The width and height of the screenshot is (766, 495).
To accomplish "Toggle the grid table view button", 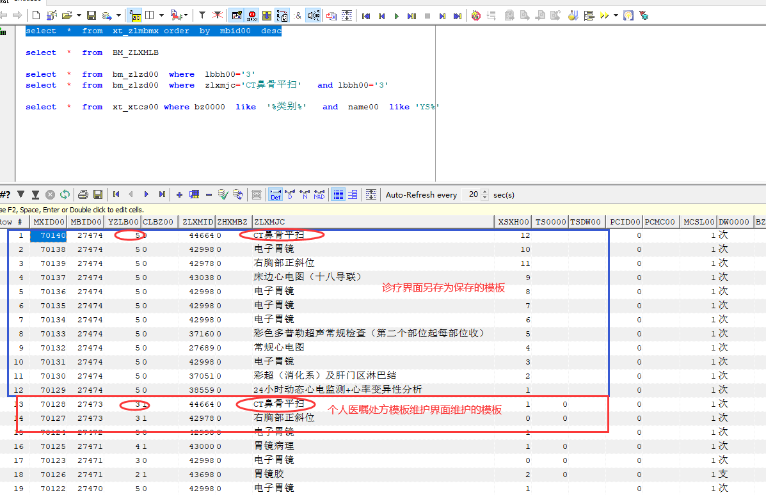I will 338,195.
